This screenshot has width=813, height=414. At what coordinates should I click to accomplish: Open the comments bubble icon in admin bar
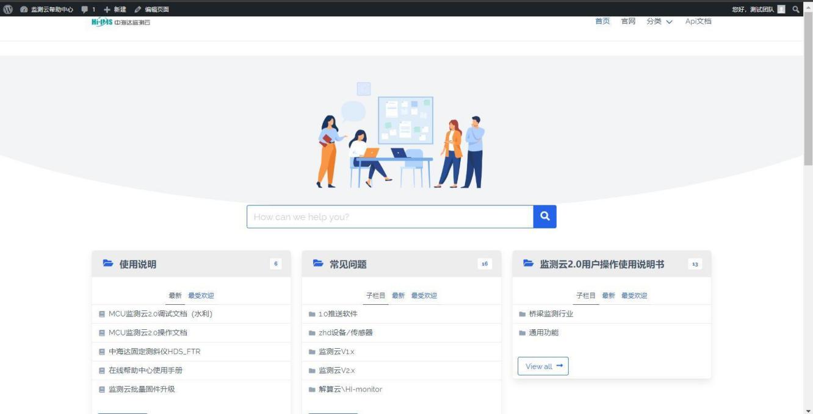(x=85, y=9)
